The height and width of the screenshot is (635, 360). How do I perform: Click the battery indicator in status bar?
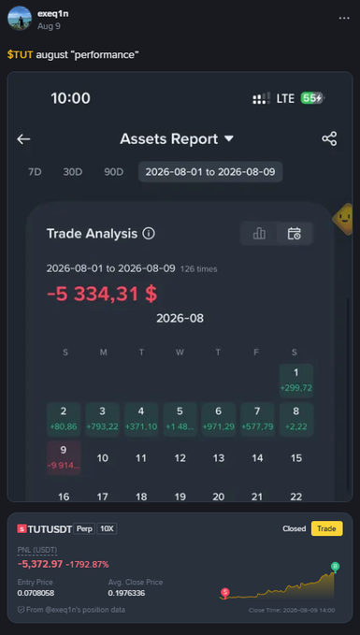coord(312,98)
